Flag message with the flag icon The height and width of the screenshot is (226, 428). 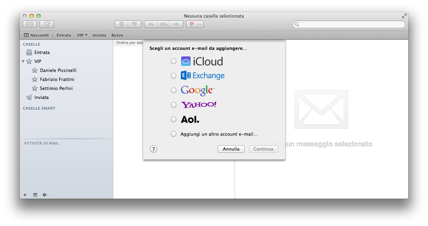(x=192, y=24)
